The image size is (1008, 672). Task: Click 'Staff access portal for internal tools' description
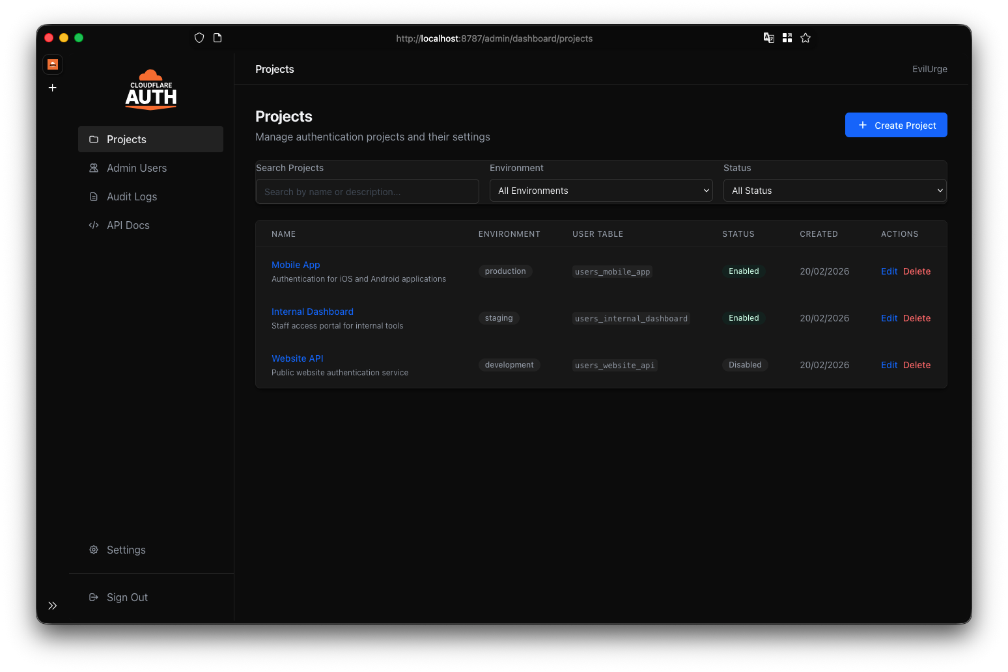click(x=337, y=326)
